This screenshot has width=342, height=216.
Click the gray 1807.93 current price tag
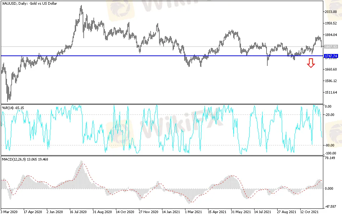[330, 46]
